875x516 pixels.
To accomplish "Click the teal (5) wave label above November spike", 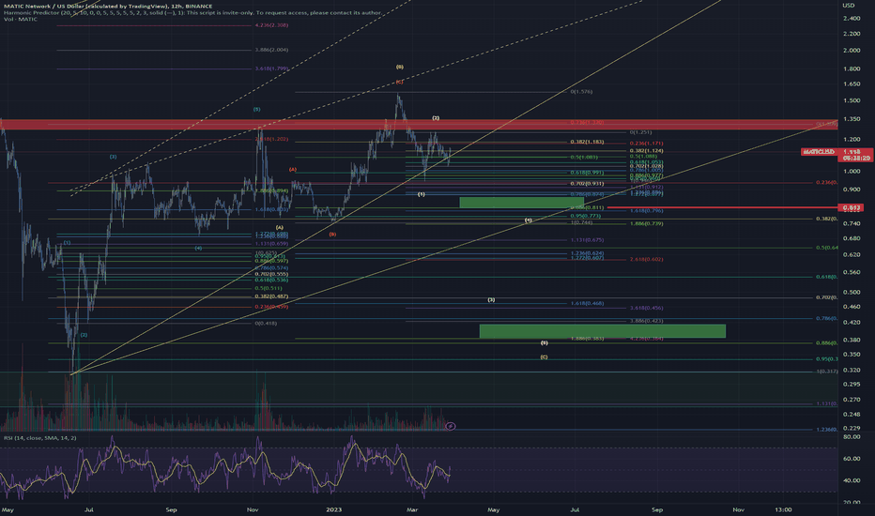I will pos(256,110).
